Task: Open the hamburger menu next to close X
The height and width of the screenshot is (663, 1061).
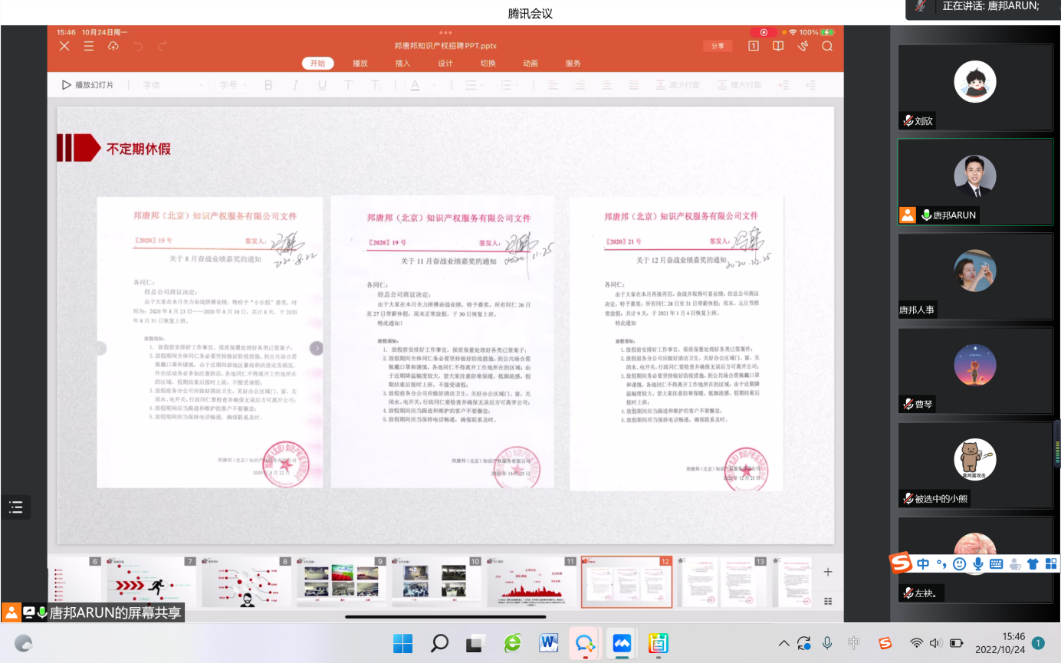Action: (x=89, y=46)
